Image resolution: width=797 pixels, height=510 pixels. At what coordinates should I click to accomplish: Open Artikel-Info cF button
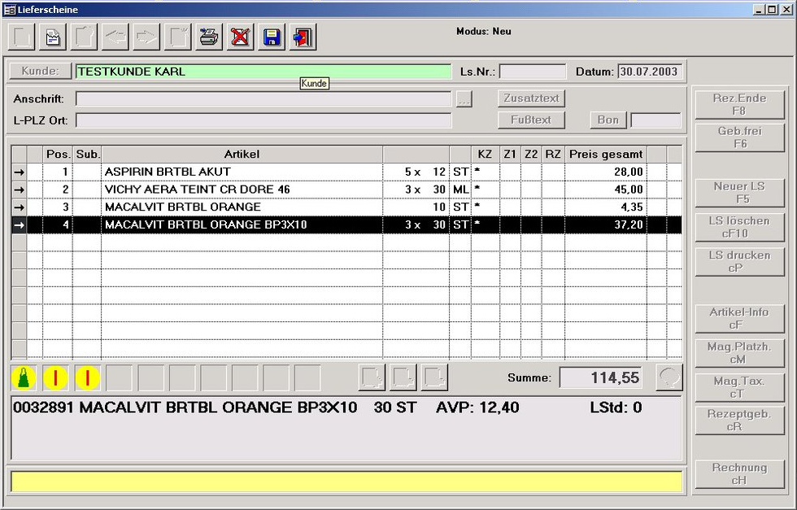pos(739,318)
